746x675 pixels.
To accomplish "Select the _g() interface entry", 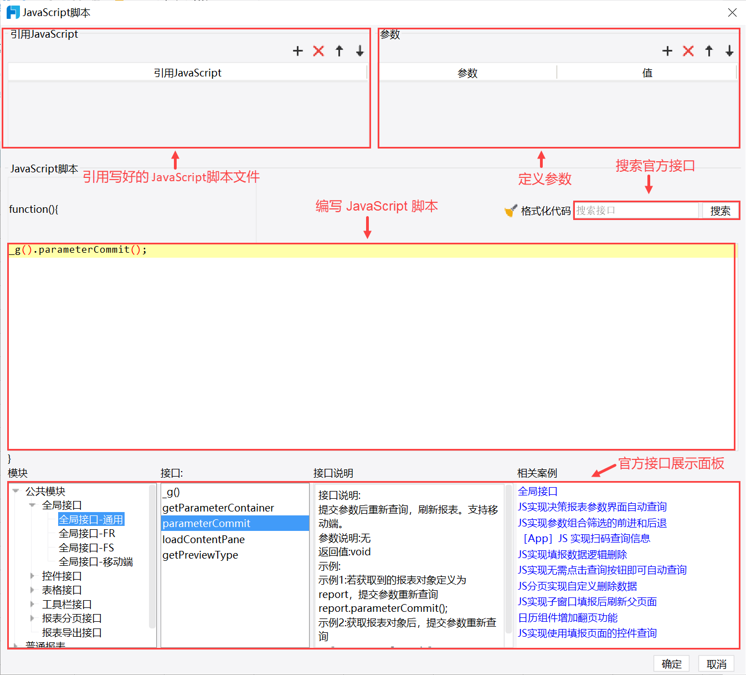I will tap(235, 492).
